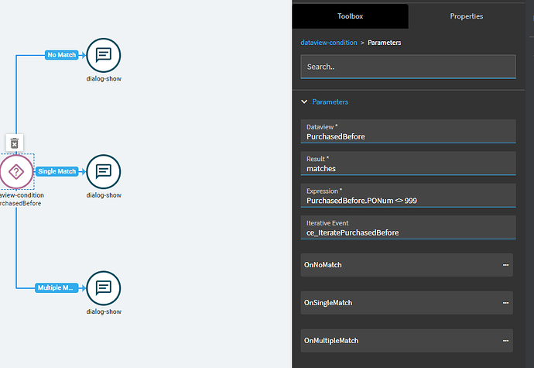Focus the Search parameters field
This screenshot has width=534, height=368.
pos(408,67)
